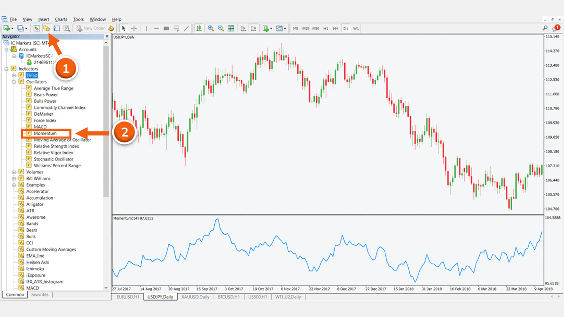This screenshot has height=317, width=564.
Task: Toggle chart auto scroll button
Action: [x=244, y=28]
